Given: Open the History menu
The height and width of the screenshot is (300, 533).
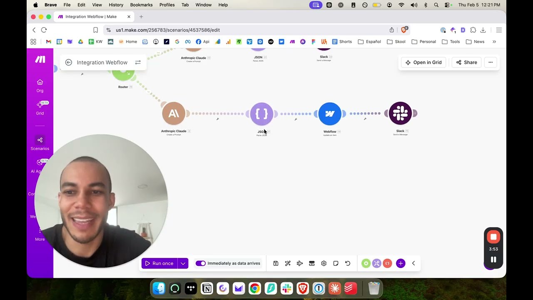Looking at the screenshot, I should point(116,5).
